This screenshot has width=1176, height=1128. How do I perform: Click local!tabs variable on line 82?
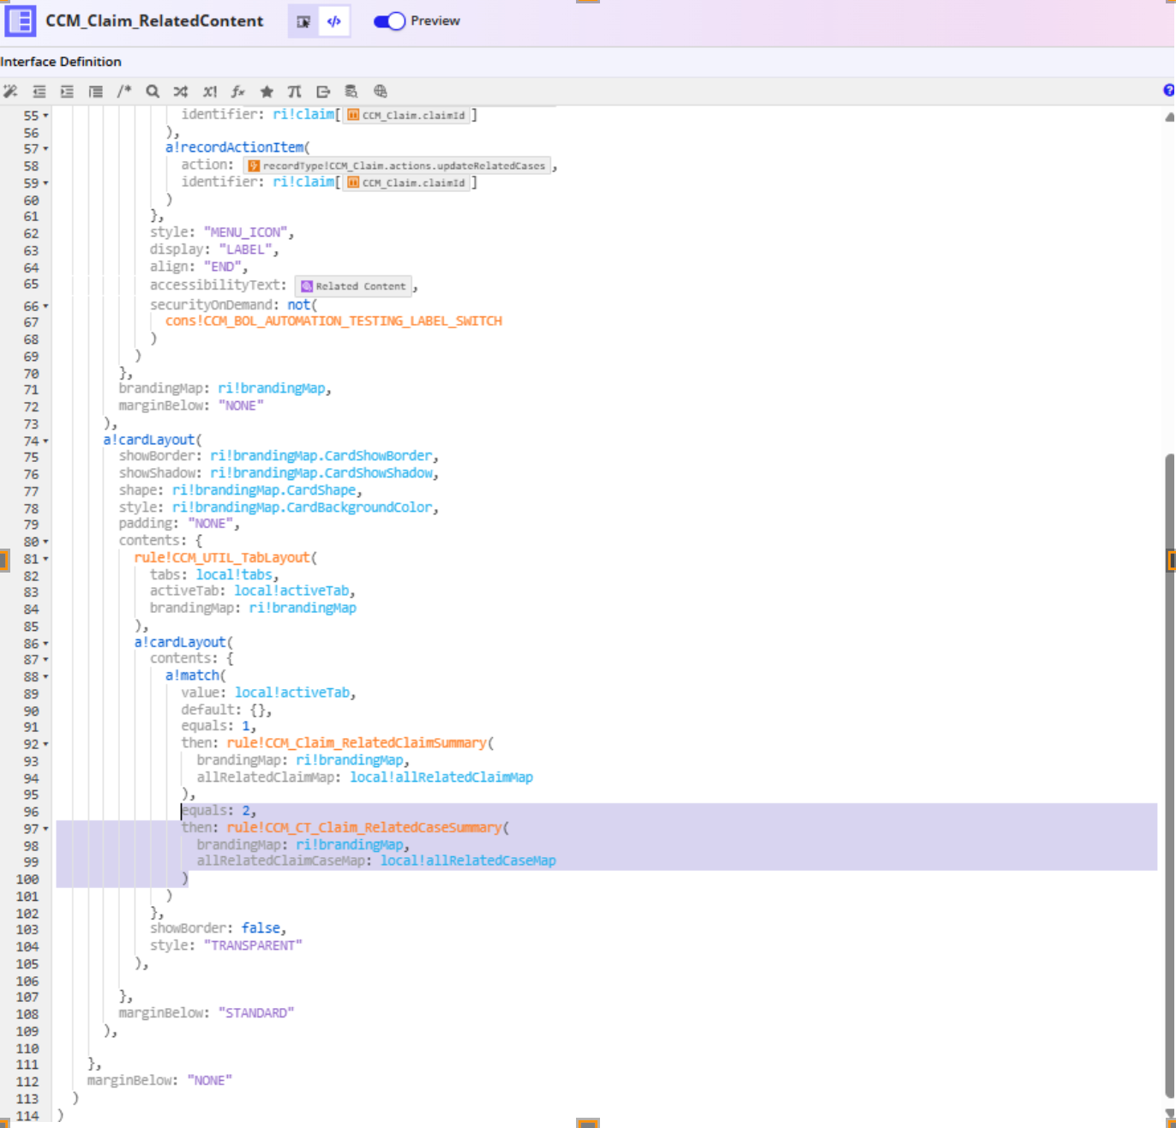tap(234, 574)
